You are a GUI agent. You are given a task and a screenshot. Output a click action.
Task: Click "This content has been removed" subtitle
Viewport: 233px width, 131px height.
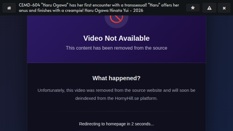point(116,48)
